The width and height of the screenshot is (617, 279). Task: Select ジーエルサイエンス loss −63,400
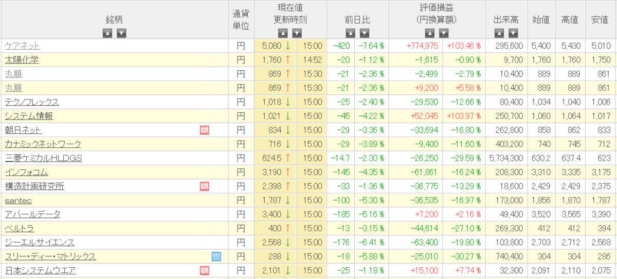[425, 243]
